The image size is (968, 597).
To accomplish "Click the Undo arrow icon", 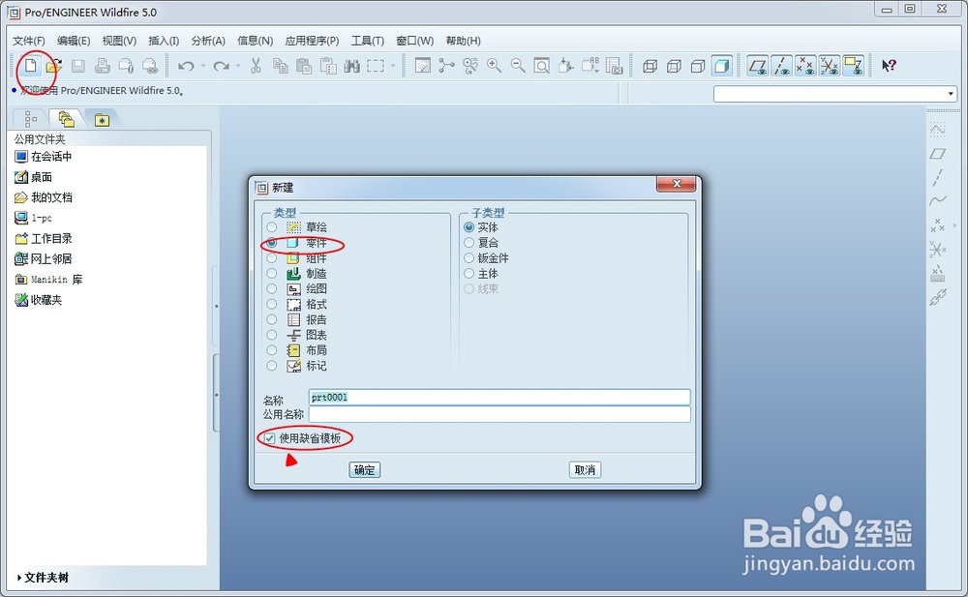I will (x=186, y=66).
